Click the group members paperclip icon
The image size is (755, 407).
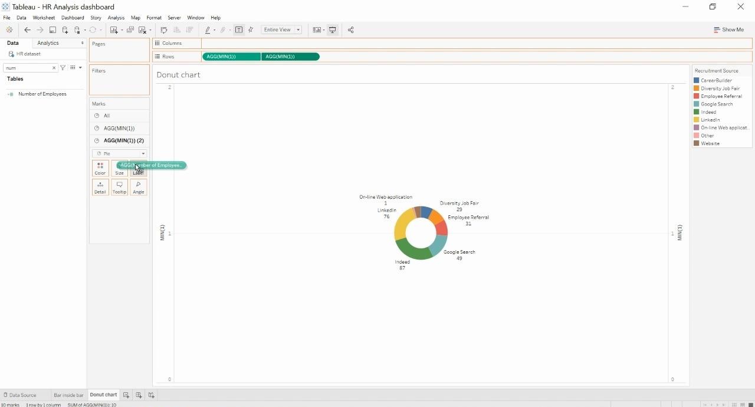click(x=223, y=30)
